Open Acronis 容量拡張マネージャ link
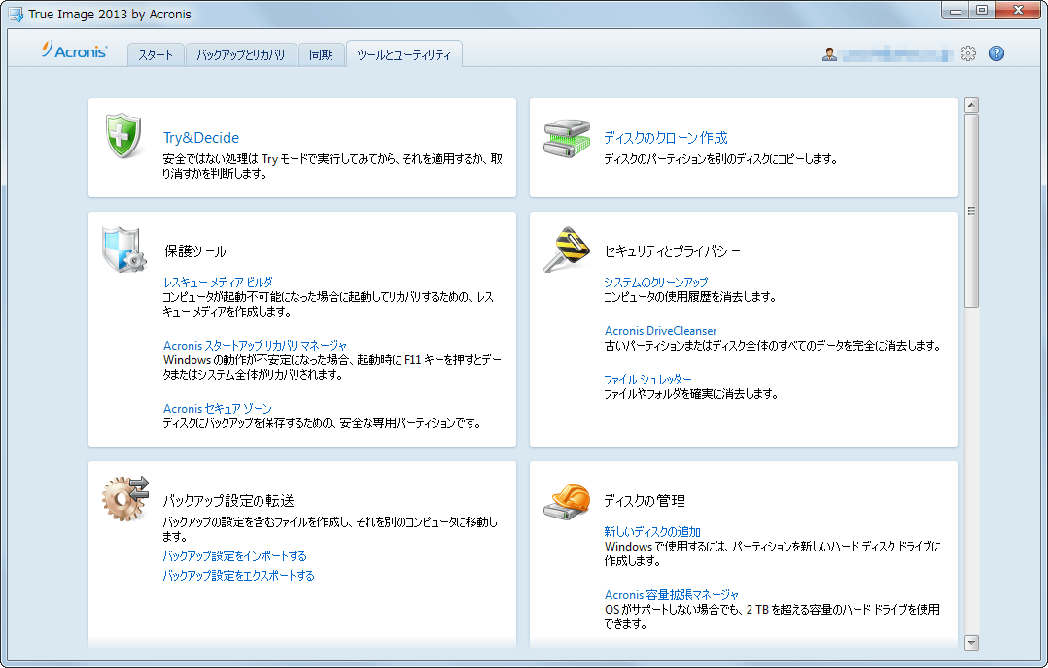 click(x=672, y=594)
